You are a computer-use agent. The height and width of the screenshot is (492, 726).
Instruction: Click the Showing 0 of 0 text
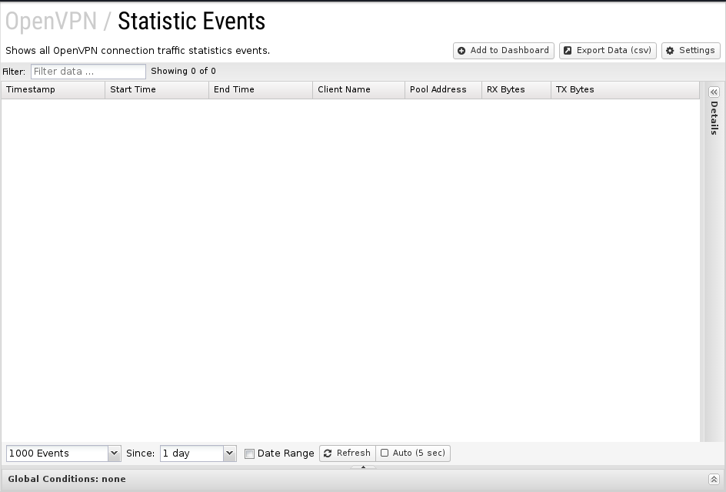click(183, 72)
